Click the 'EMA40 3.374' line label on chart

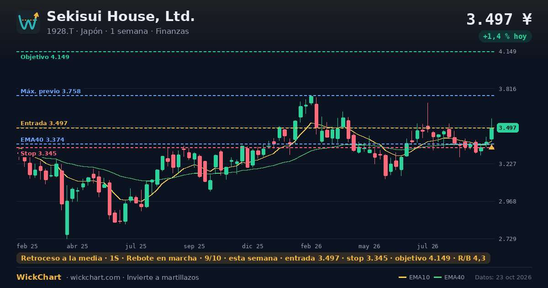coord(42,140)
